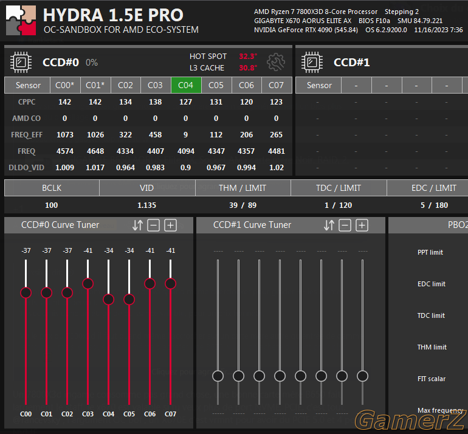Select the C01* core column header
Screen dimensions: 468x434
pyautogui.click(x=95, y=85)
